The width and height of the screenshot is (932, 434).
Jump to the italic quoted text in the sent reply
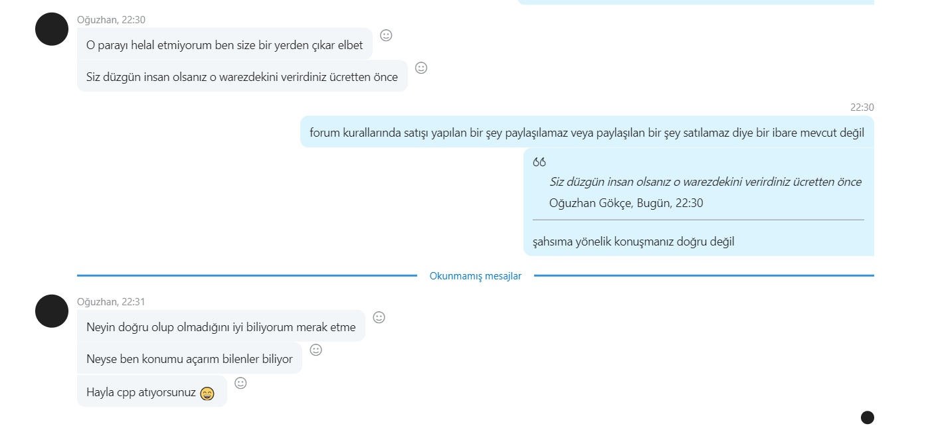(x=705, y=182)
